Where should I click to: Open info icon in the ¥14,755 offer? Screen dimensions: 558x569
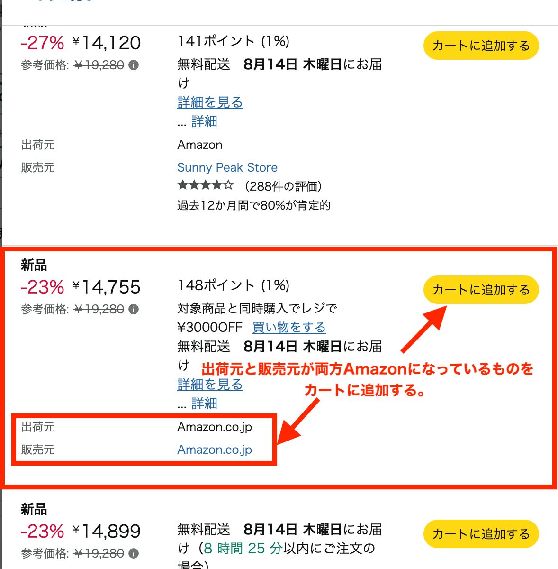click(134, 309)
